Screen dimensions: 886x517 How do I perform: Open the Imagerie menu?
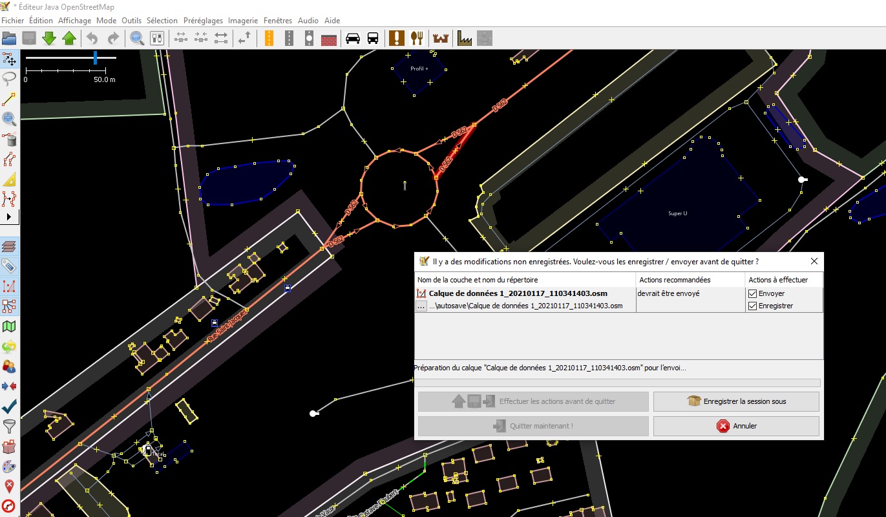242,20
